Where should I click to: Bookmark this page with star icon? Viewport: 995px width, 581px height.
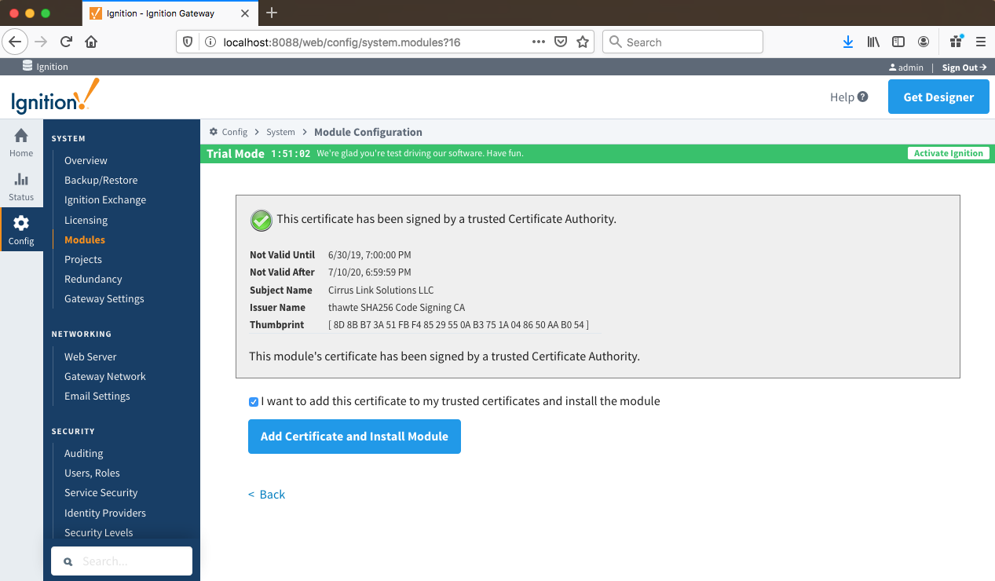pyautogui.click(x=583, y=42)
